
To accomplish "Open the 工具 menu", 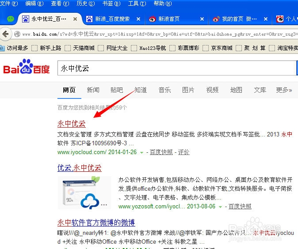I will pos(137,4).
